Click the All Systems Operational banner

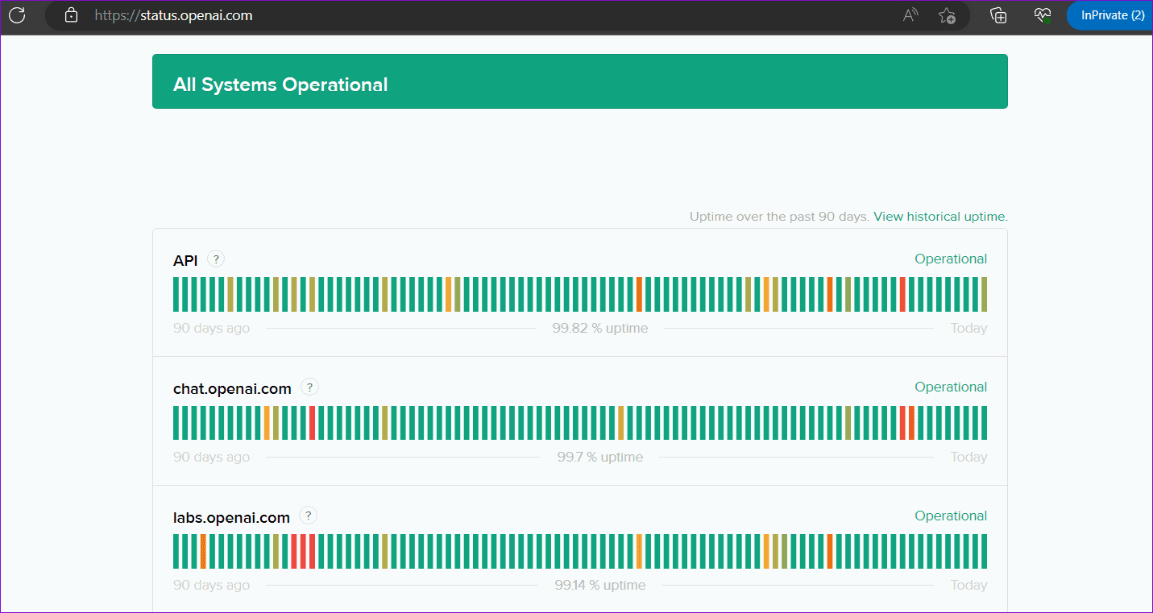[x=580, y=81]
